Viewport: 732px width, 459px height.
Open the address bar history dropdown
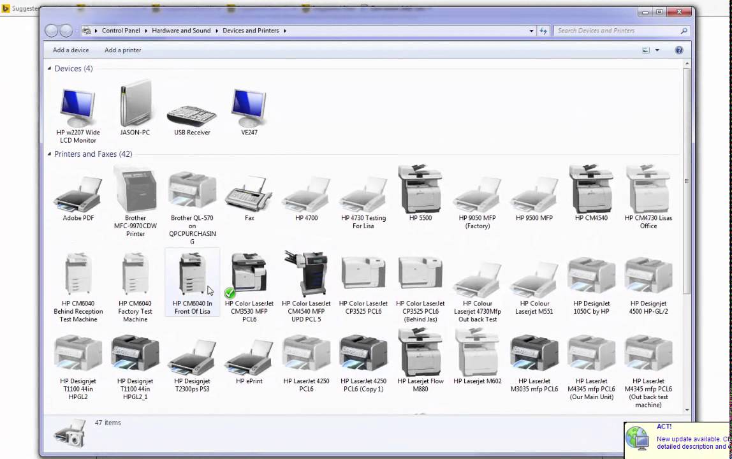(x=531, y=31)
